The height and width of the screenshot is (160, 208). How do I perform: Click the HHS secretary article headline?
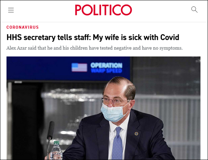click(93, 37)
